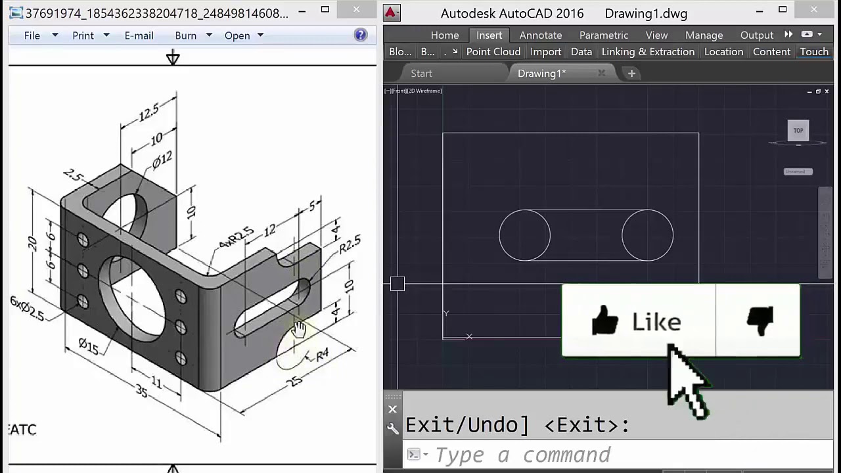Screen dimensions: 841x473
Task: Close the command line window
Action: click(x=392, y=410)
